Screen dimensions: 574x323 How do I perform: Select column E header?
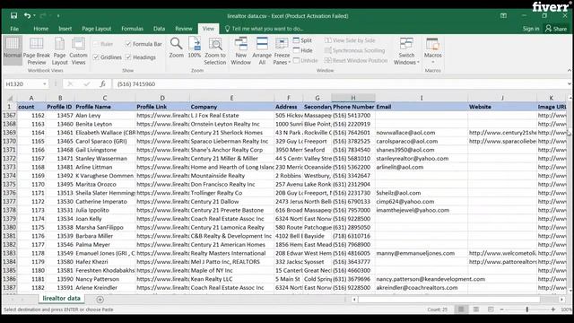click(x=231, y=98)
